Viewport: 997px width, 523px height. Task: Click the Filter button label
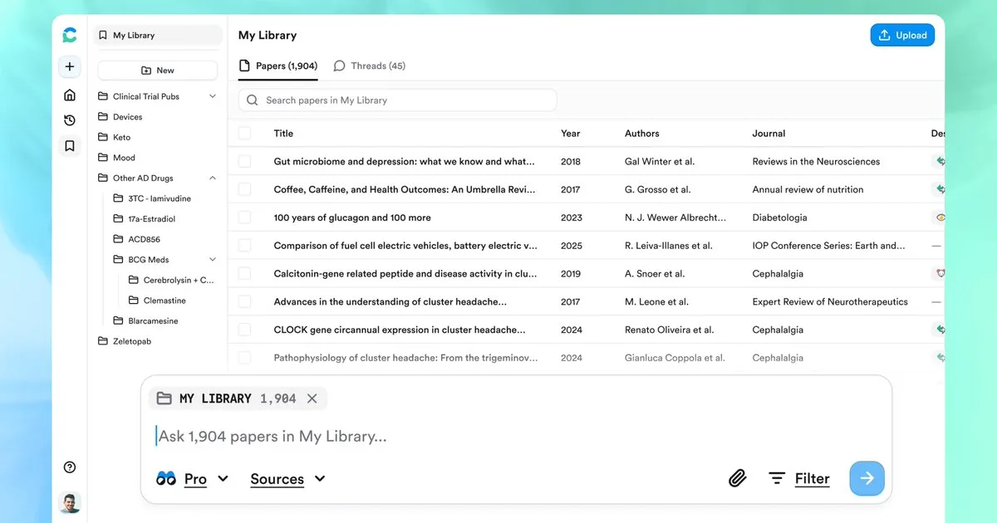click(x=812, y=478)
